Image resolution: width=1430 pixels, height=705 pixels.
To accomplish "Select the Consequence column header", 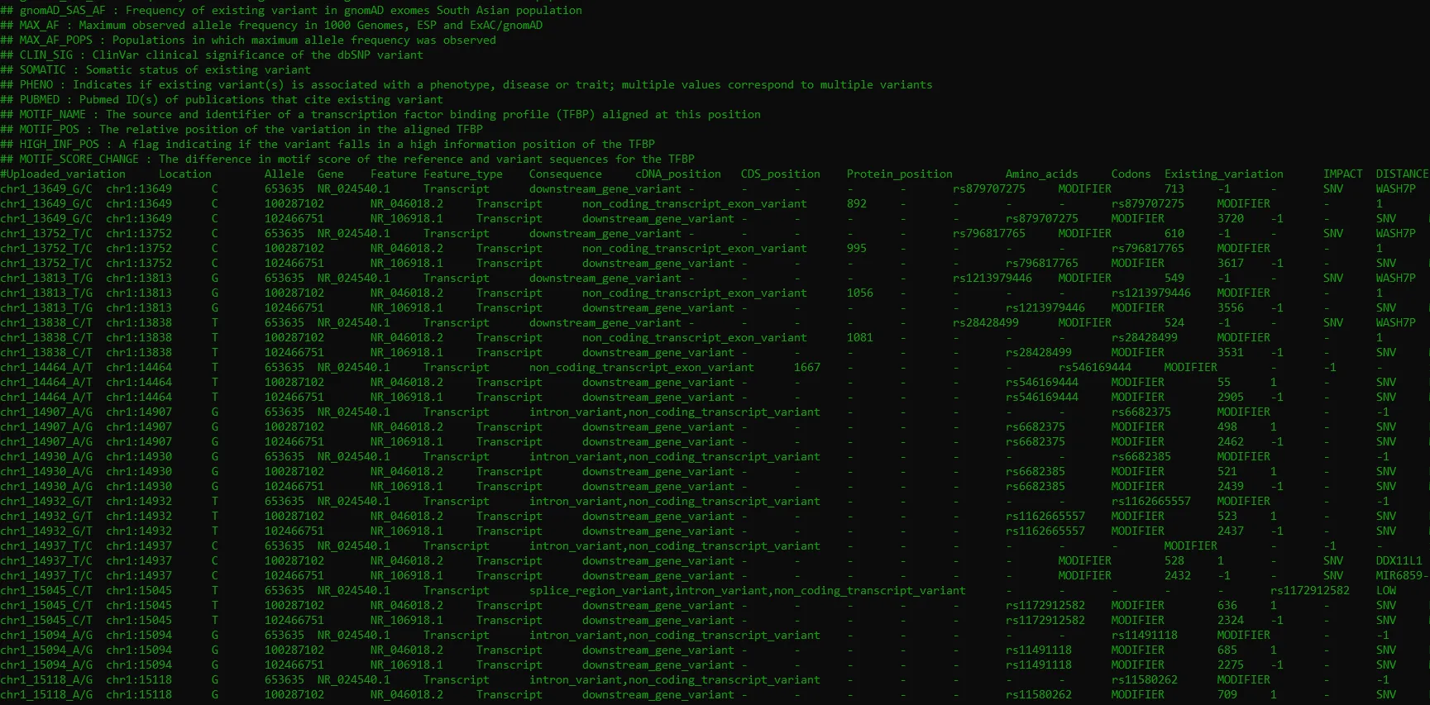I will [x=566, y=174].
